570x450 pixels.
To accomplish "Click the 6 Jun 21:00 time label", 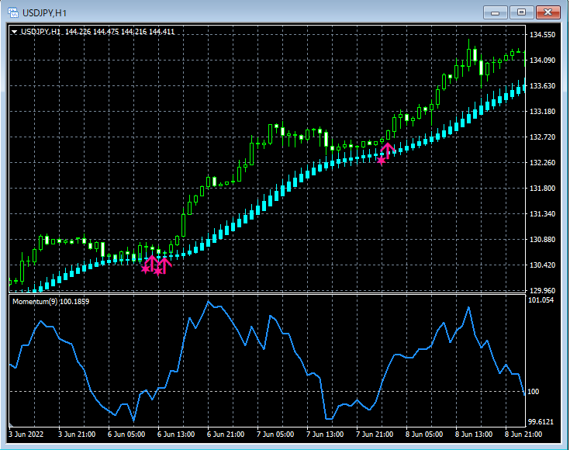I will (226, 434).
